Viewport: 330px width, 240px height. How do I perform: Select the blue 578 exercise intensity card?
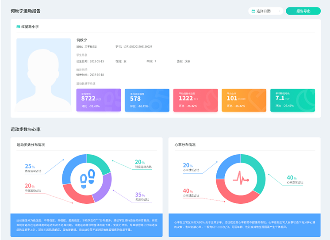coord(147,100)
